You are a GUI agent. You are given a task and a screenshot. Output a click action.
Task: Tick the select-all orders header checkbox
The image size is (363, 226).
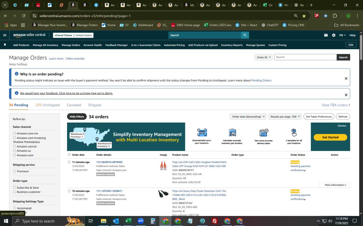tap(69, 154)
